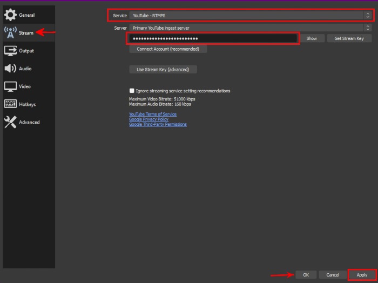The height and width of the screenshot is (283, 378).
Task: Click the Stream antenna icon
Action: (10, 33)
